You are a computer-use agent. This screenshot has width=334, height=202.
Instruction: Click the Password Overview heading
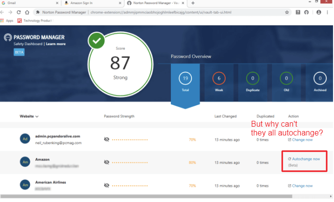tap(191, 57)
